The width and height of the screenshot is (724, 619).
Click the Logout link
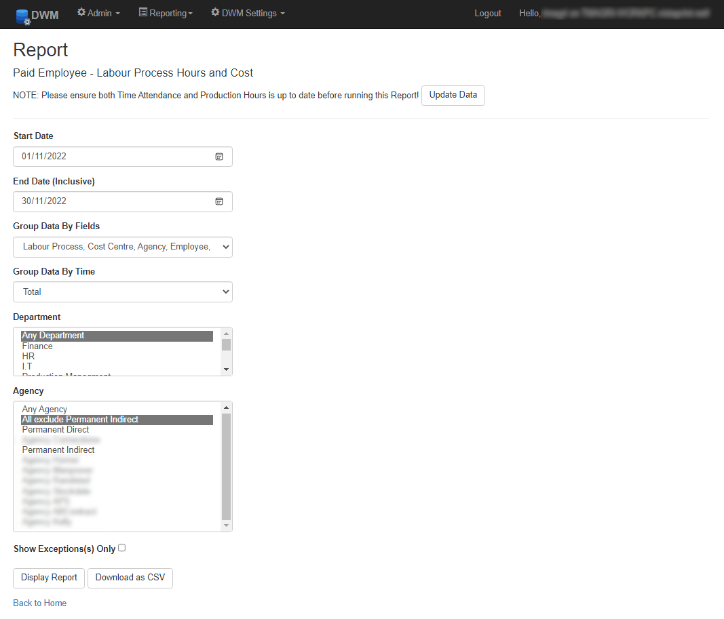tap(488, 14)
